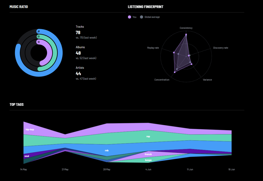
Task: Click the album disc icon on green ring
Action: coord(39,37)
